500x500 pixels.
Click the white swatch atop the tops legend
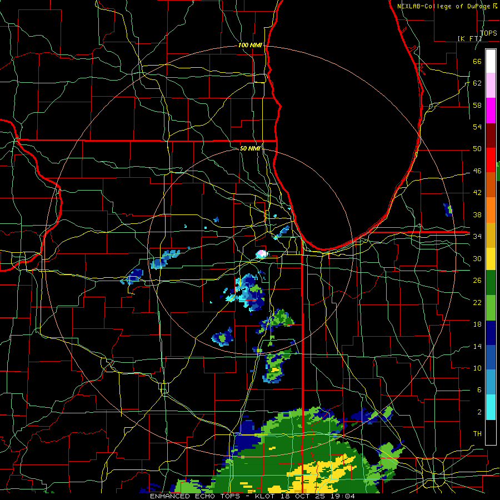[x=491, y=61]
